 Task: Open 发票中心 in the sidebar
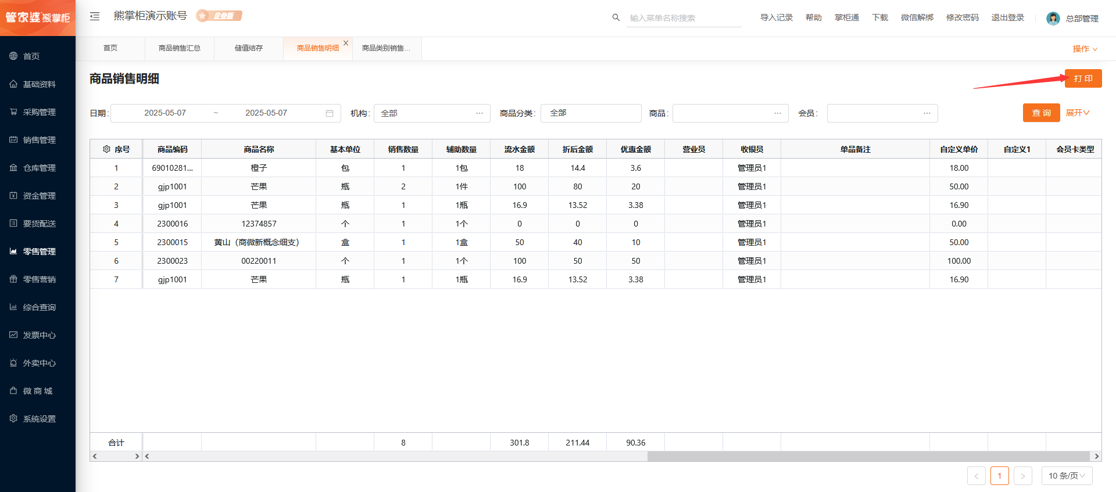(39, 335)
